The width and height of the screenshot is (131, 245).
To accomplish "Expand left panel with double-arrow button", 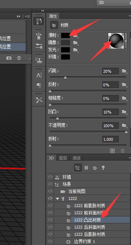I will [x=19, y=16].
